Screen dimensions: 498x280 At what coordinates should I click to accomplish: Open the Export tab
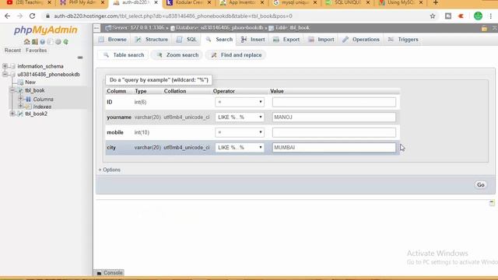[x=286, y=40]
